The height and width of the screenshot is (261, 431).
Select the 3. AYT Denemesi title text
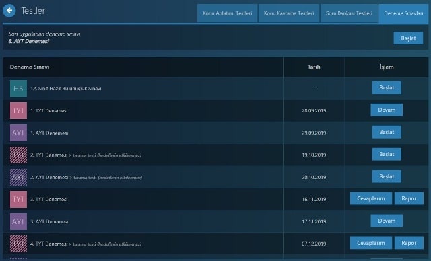49,221
